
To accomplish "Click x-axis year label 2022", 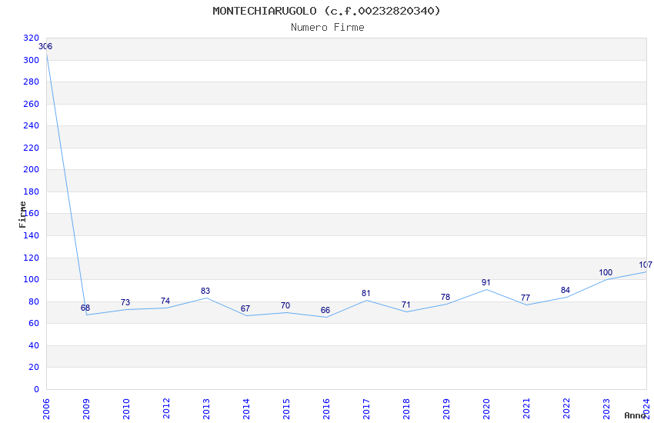I will 566,409.
